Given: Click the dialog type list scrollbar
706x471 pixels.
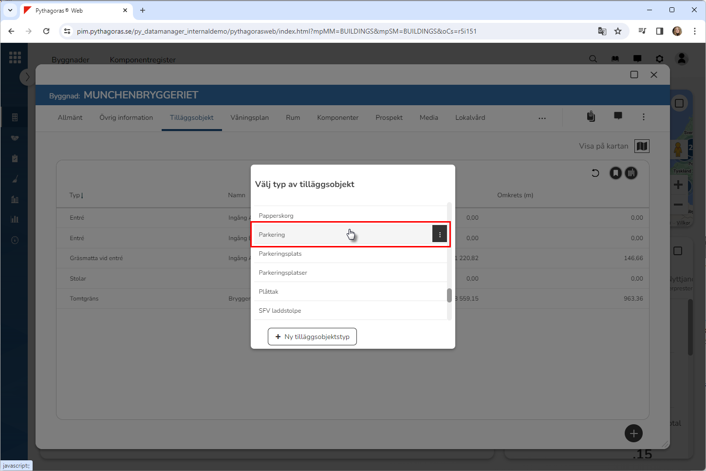Looking at the screenshot, I should 449,295.
